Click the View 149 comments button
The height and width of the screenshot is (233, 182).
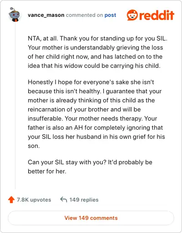tap(91, 218)
